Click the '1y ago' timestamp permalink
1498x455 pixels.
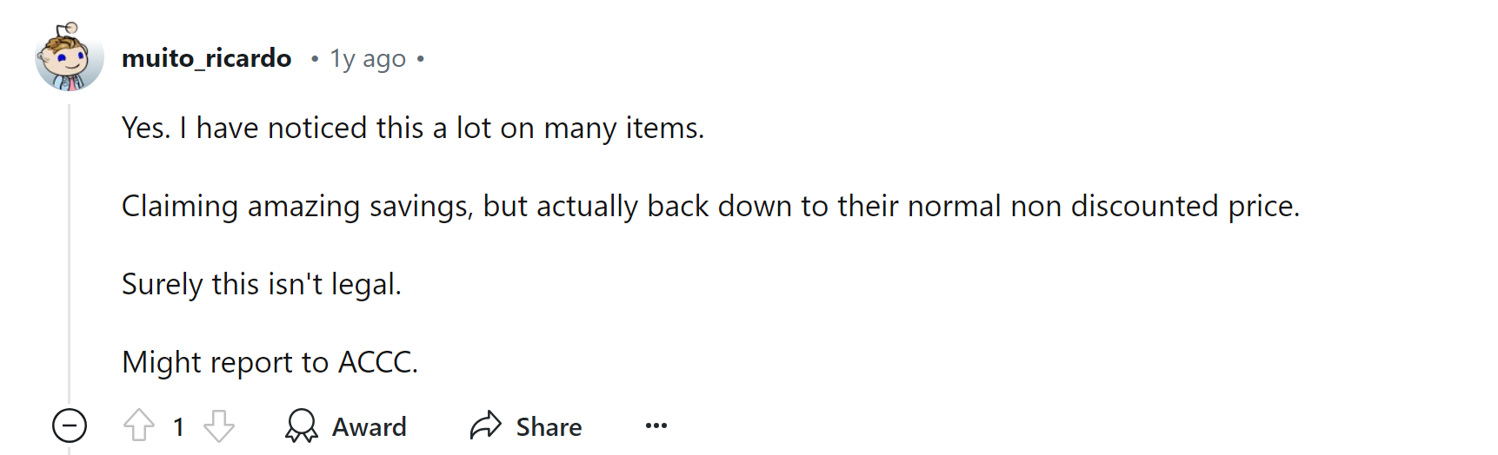tap(368, 58)
